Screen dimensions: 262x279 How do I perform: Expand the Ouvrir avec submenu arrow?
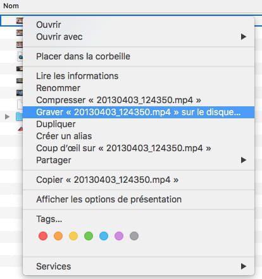[244, 37]
